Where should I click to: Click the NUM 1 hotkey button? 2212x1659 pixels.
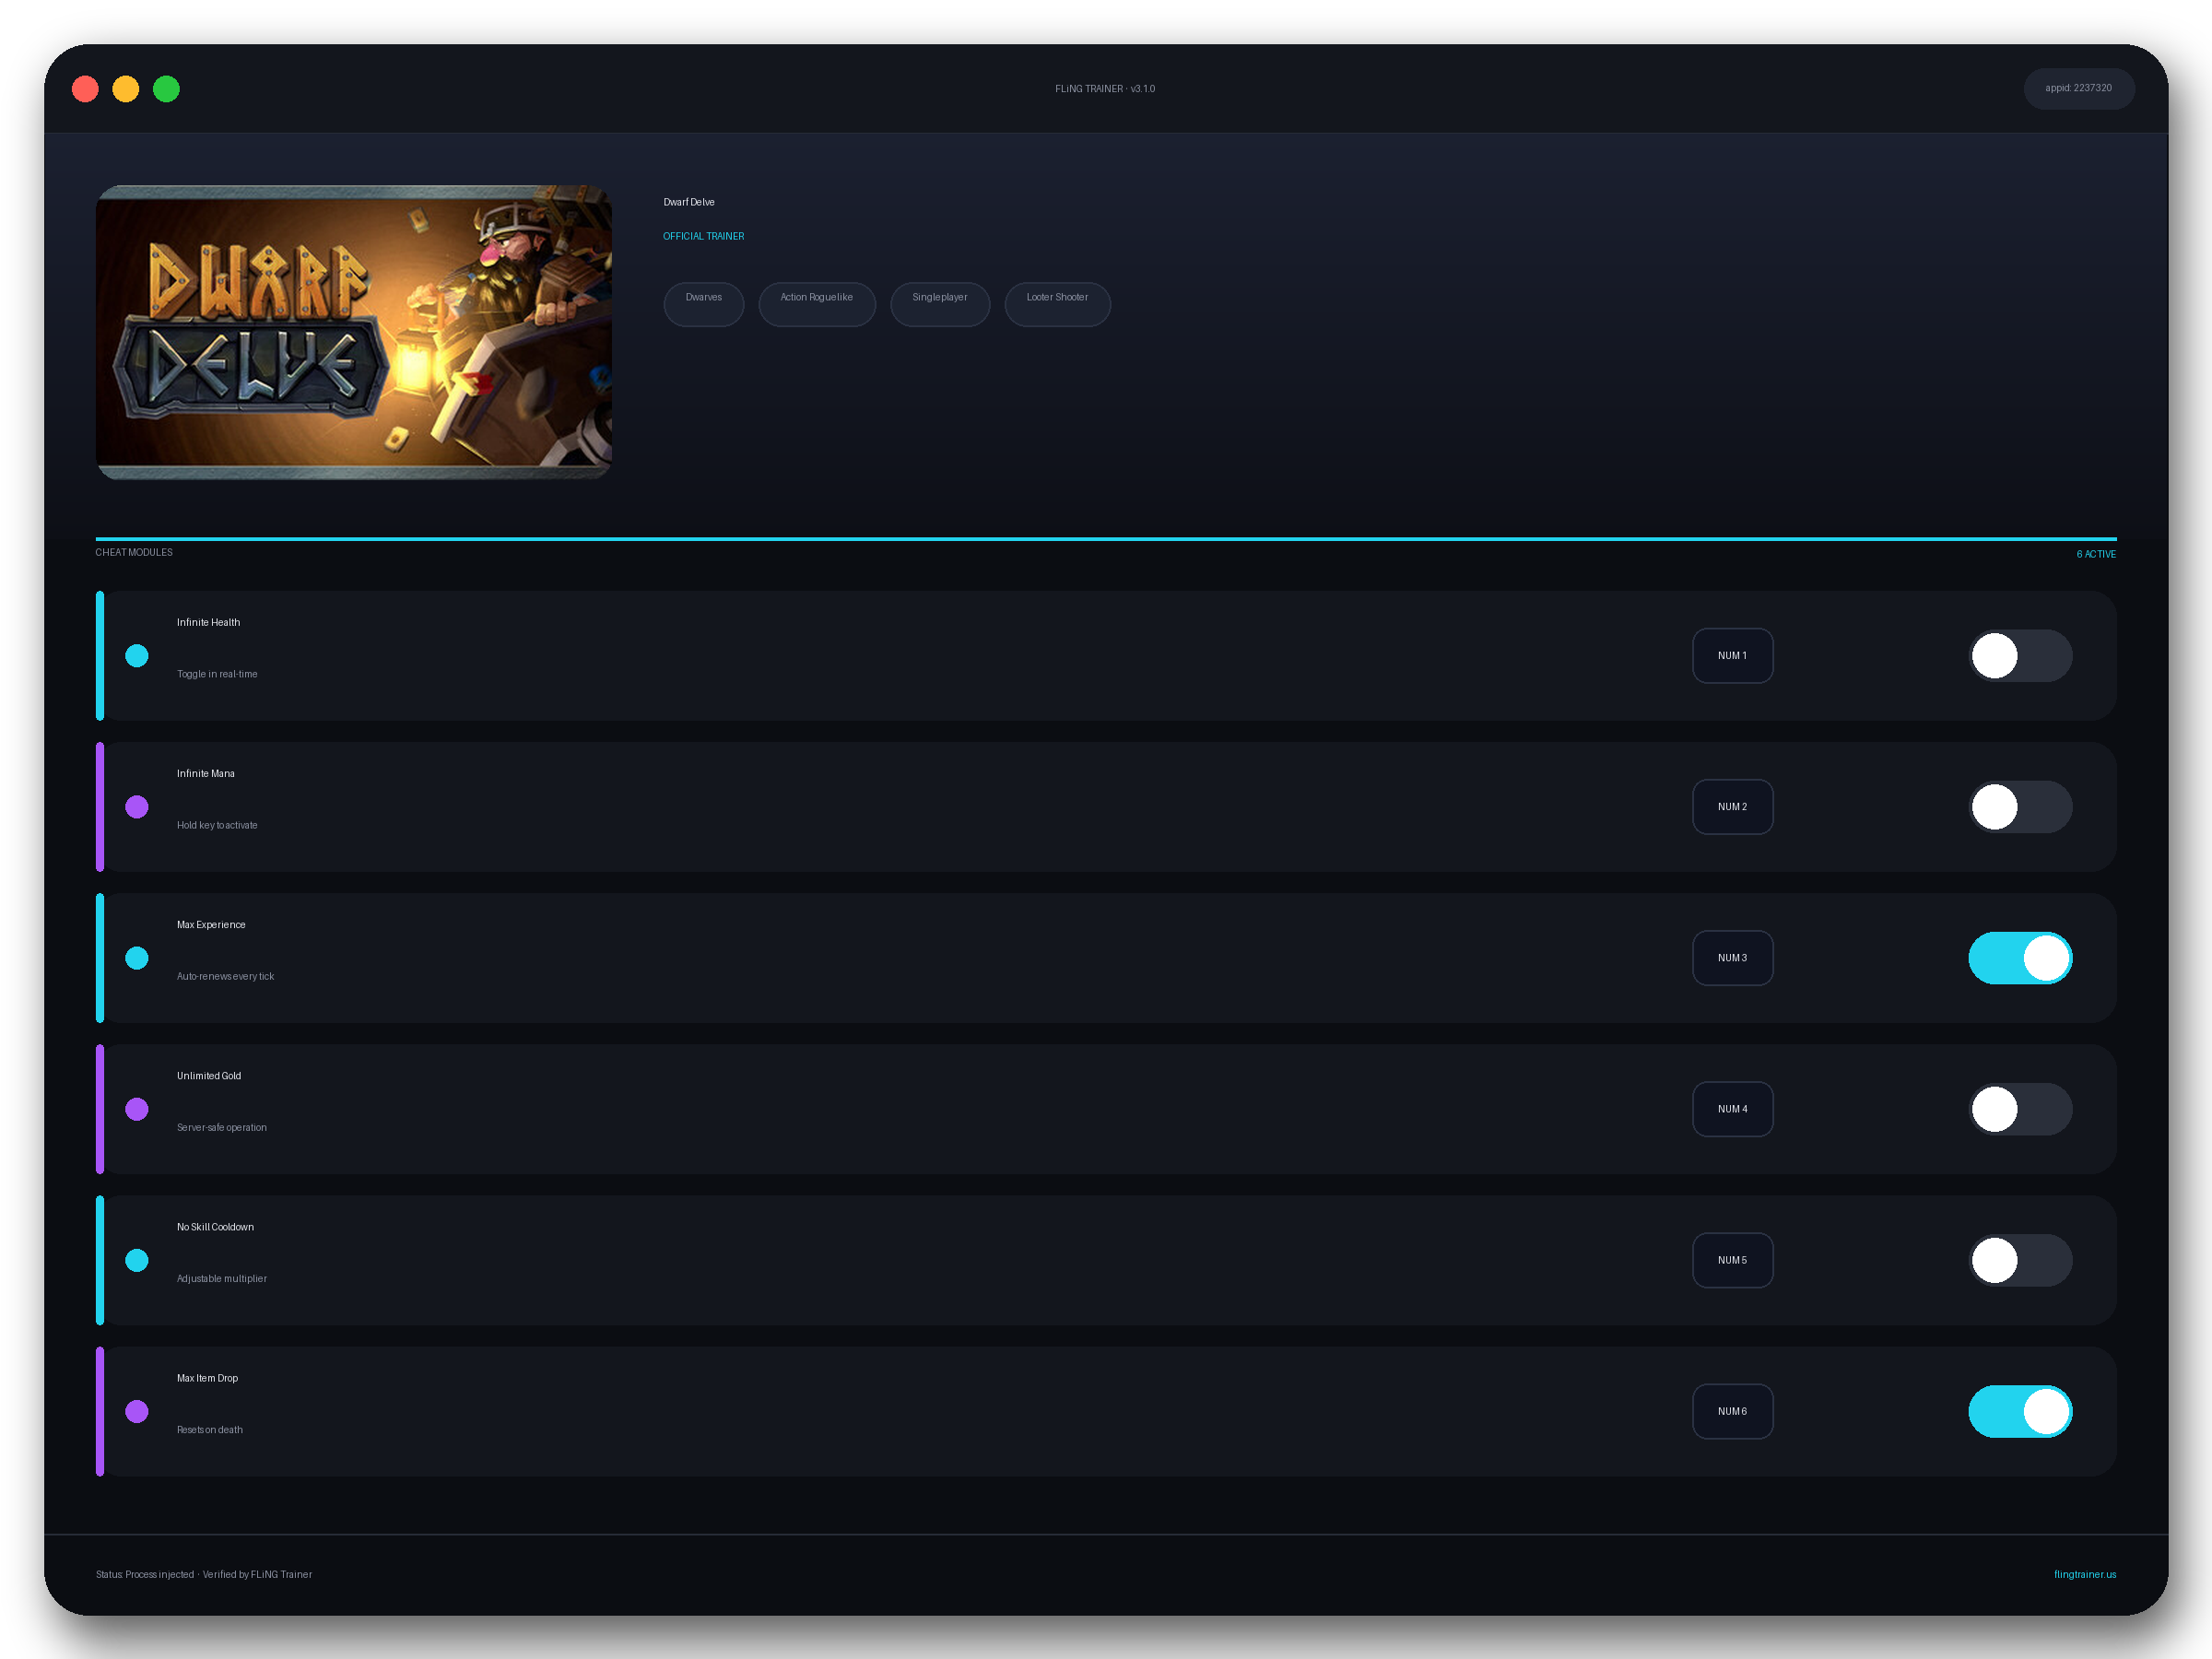(x=1732, y=656)
